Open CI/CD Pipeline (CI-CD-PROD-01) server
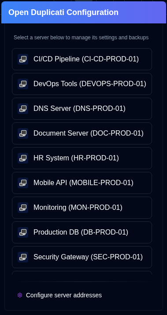The width and height of the screenshot is (167, 315). (82, 59)
